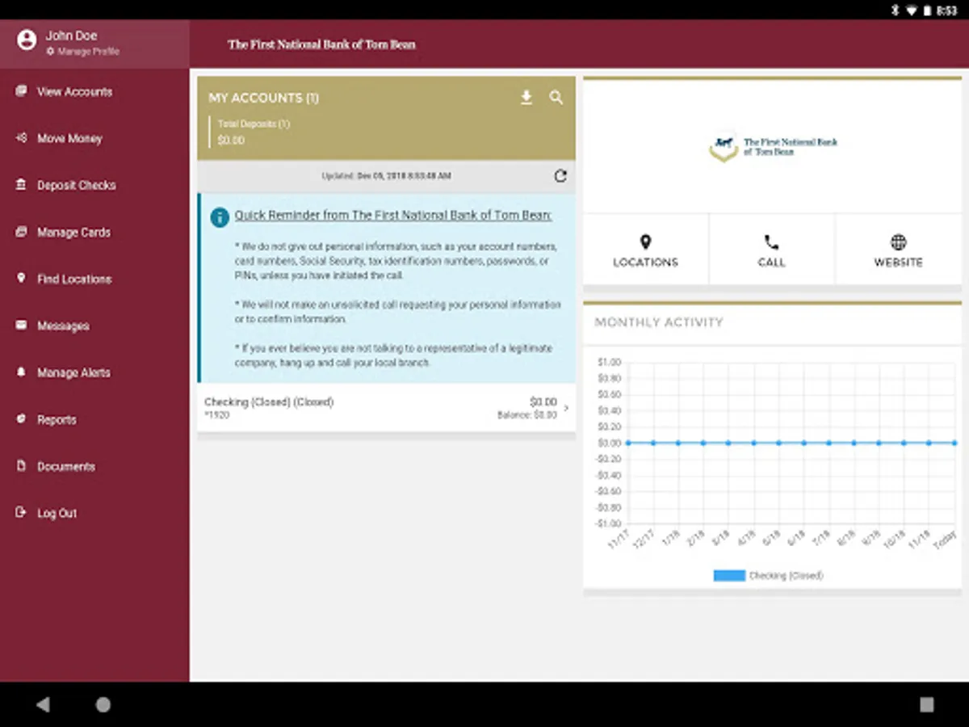This screenshot has width=969, height=727.
Task: Refresh accounts with the reload icon
Action: click(560, 176)
